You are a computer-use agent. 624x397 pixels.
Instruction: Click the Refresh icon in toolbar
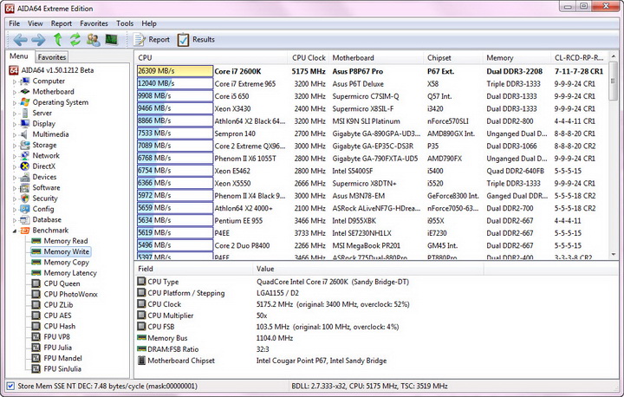(x=75, y=39)
